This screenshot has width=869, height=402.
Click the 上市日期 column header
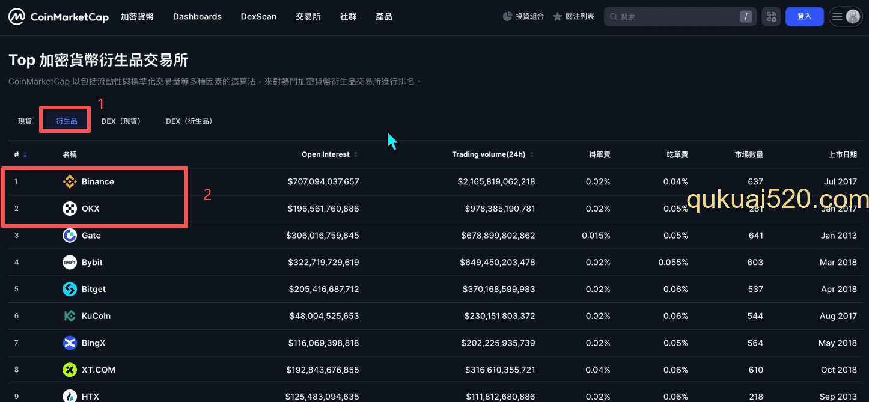point(843,154)
